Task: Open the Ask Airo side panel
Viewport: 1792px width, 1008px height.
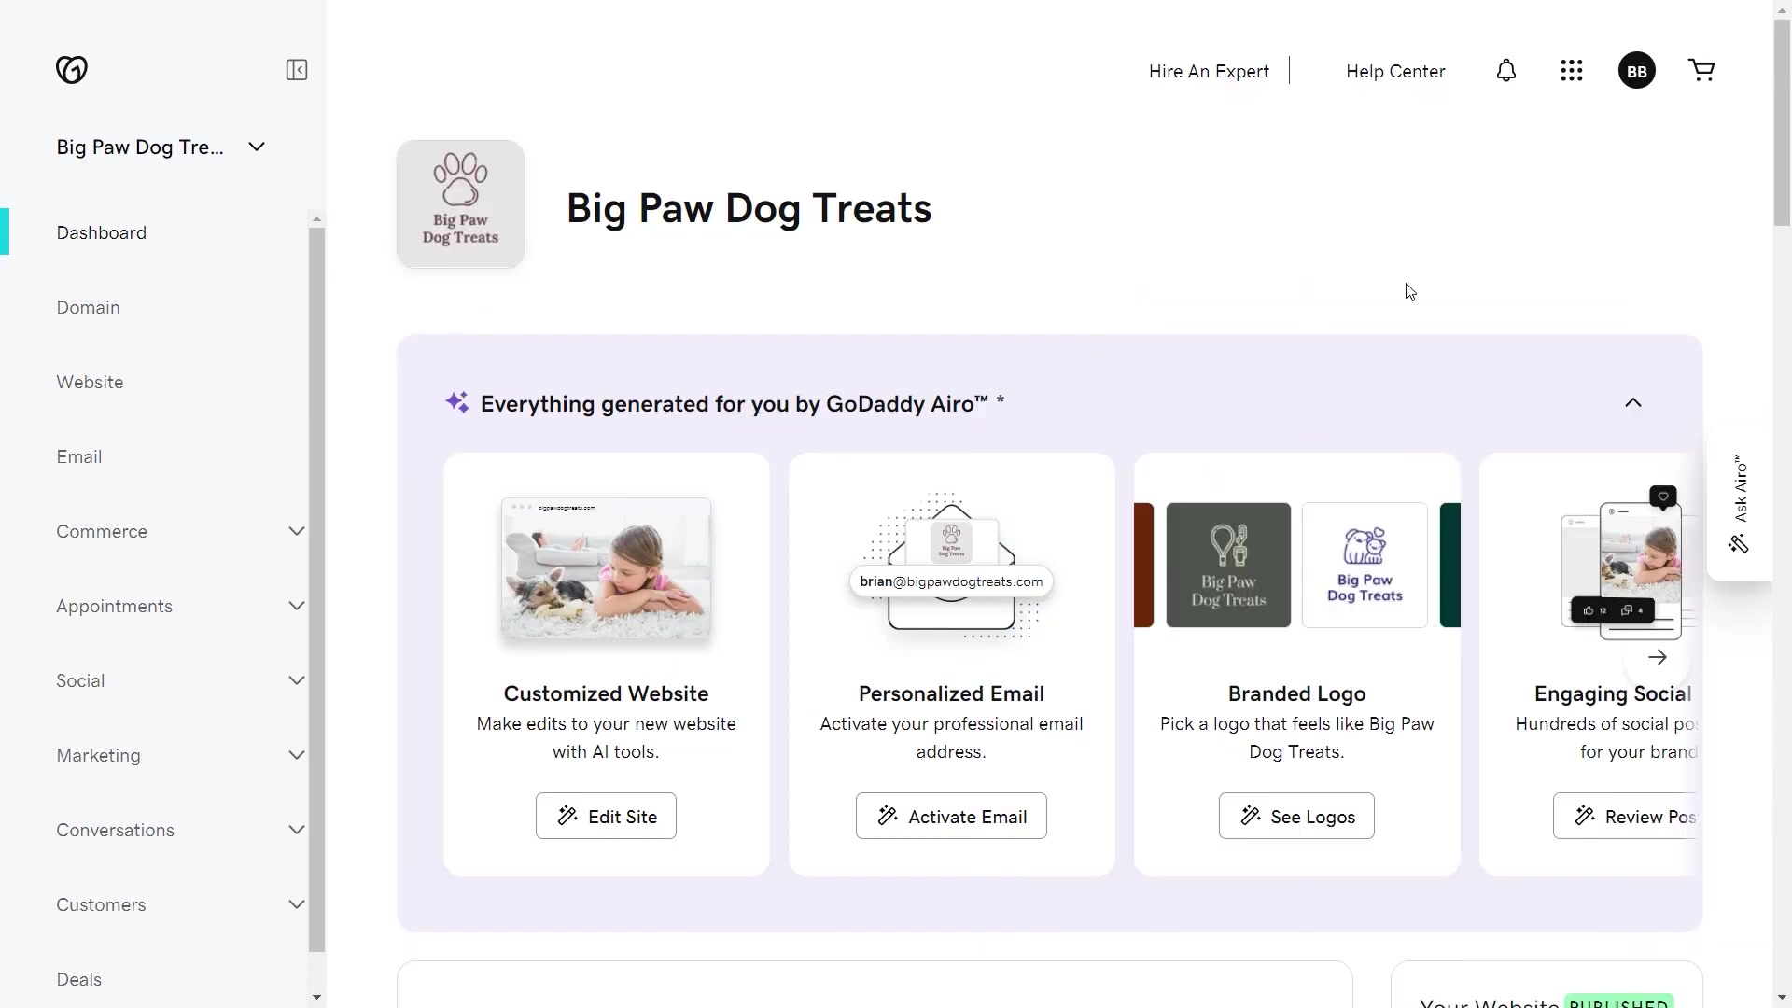Action: click(x=1740, y=504)
